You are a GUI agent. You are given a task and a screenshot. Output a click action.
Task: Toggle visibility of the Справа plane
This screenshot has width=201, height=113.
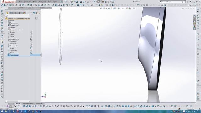[x=31, y=37]
